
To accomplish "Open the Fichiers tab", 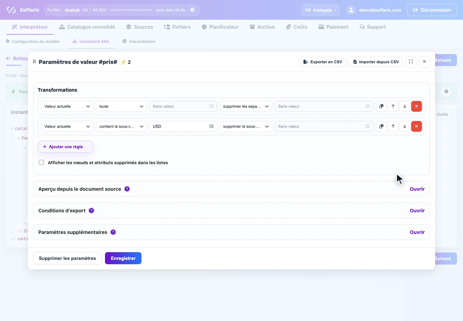I will pos(177,27).
